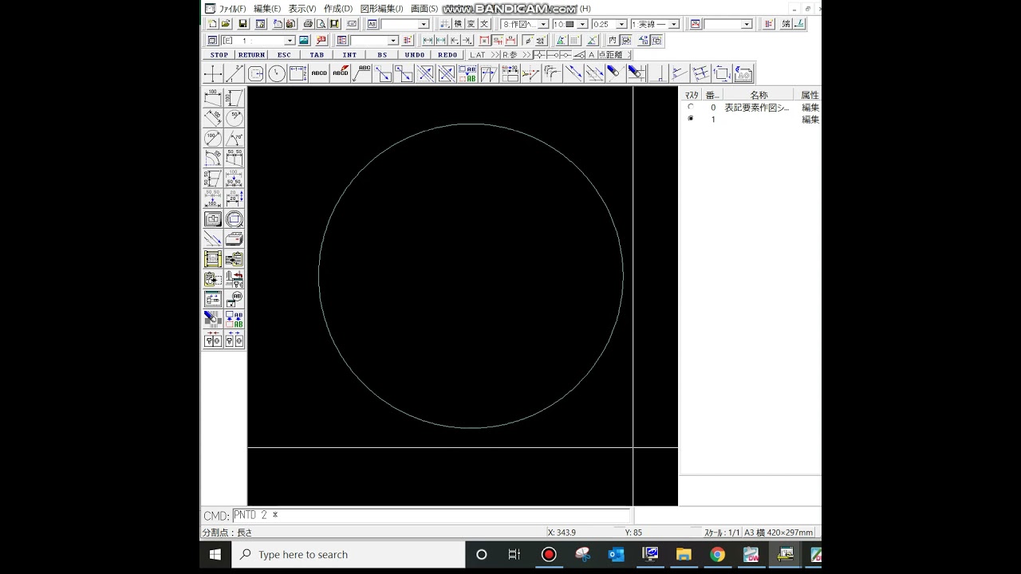This screenshot has height=574, width=1021.
Task: Click the eraser icon in left toolbox
Action: click(212, 319)
